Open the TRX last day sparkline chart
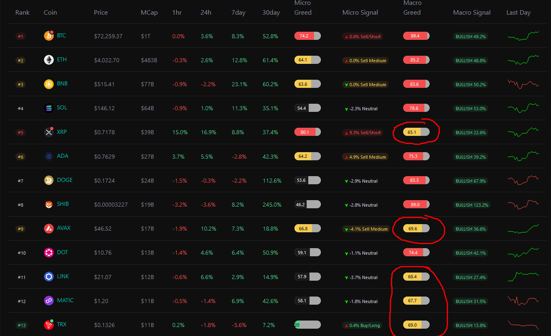551x336 pixels. pyautogui.click(x=523, y=324)
